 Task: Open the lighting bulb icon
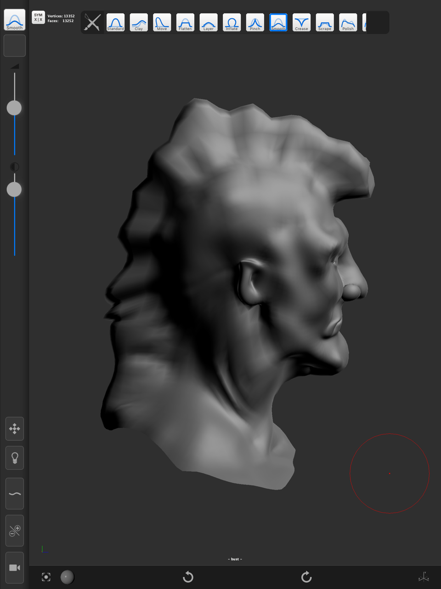point(15,458)
